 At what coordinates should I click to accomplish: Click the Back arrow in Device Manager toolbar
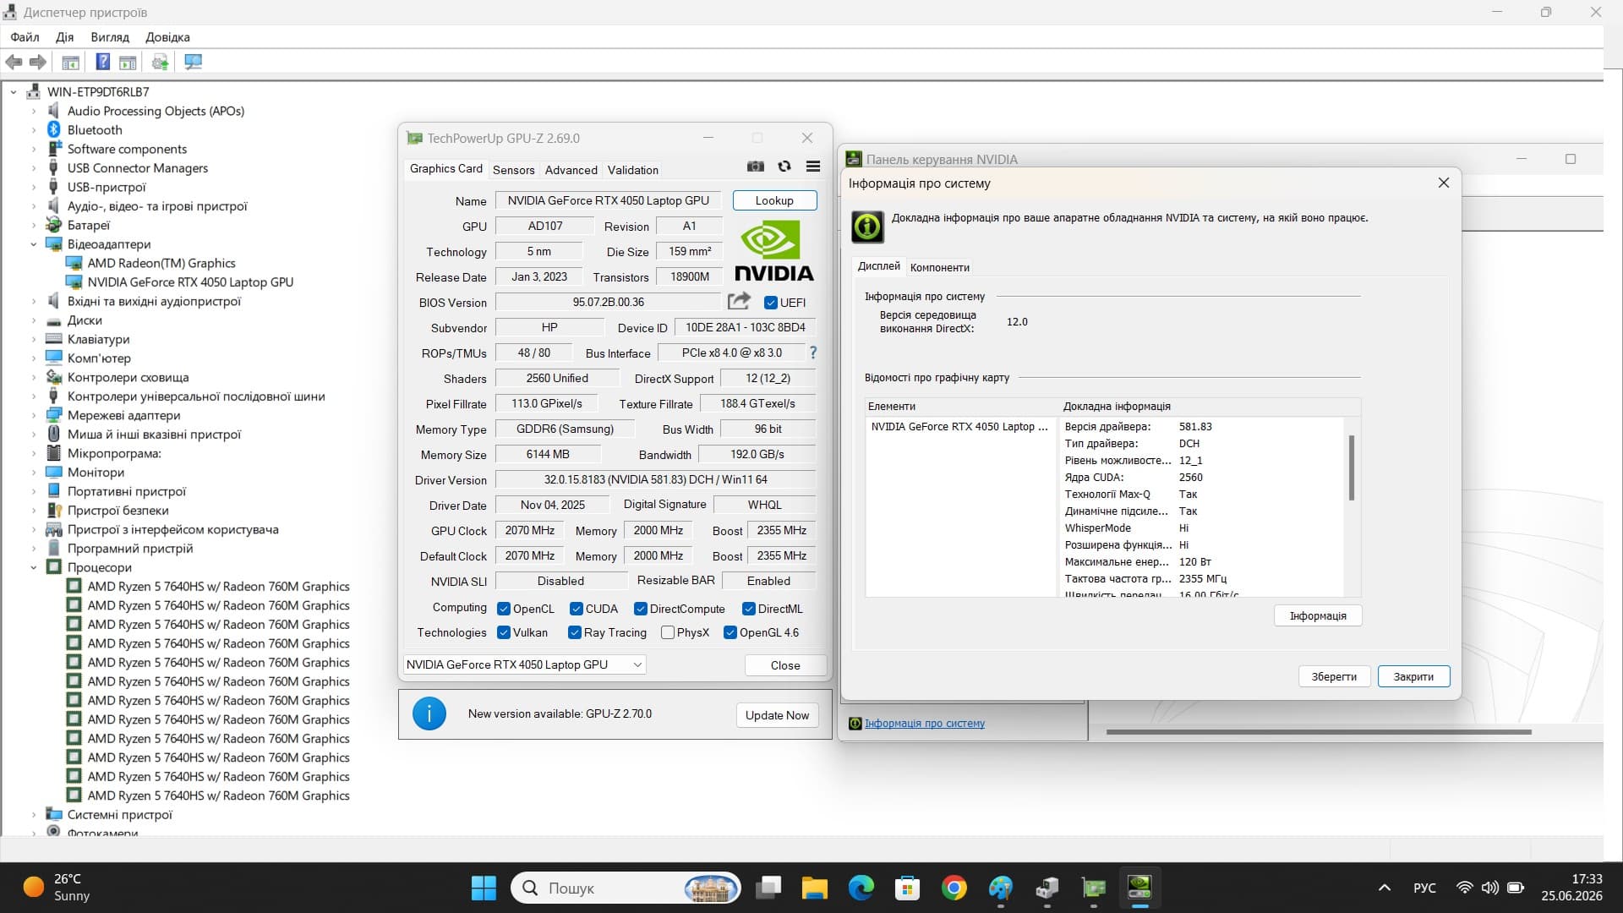pos(14,62)
